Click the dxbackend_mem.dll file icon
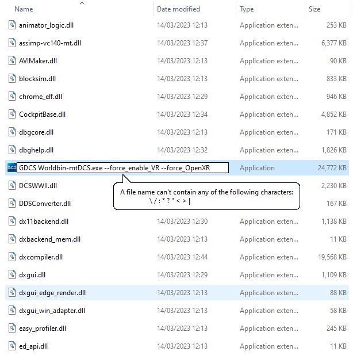The width and height of the screenshot is (353, 359). tap(12, 239)
